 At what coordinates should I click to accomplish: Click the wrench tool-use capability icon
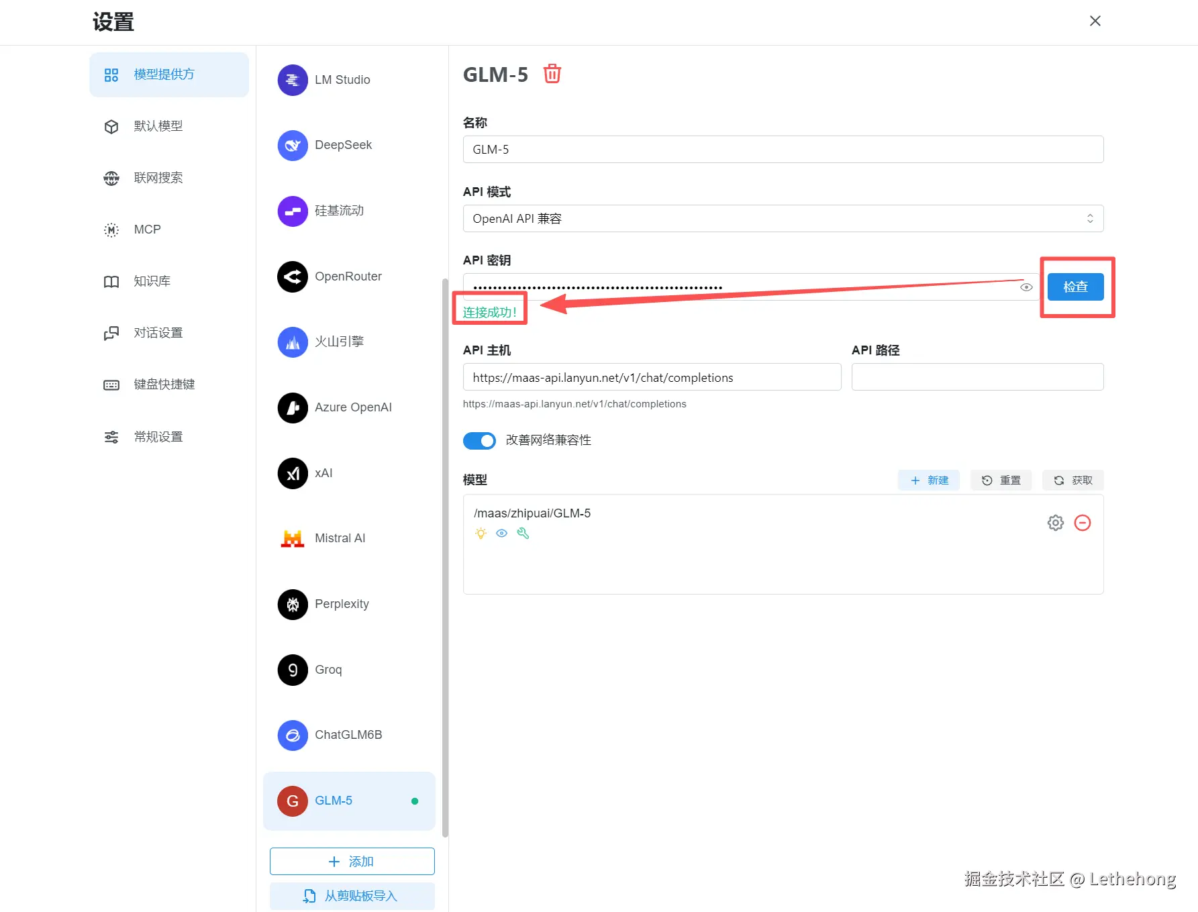coord(523,534)
